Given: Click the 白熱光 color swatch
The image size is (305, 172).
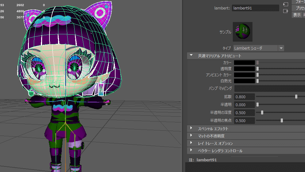Looking at the screenshot, I should click(x=244, y=81).
